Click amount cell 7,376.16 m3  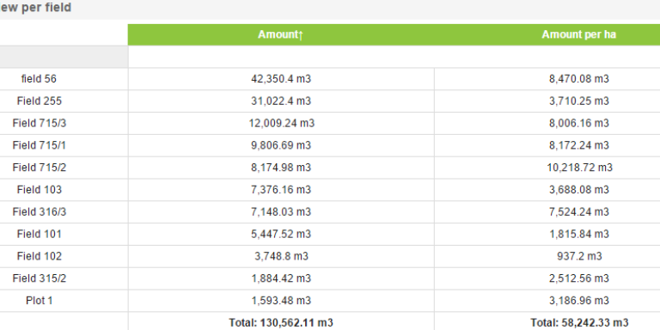(281, 190)
